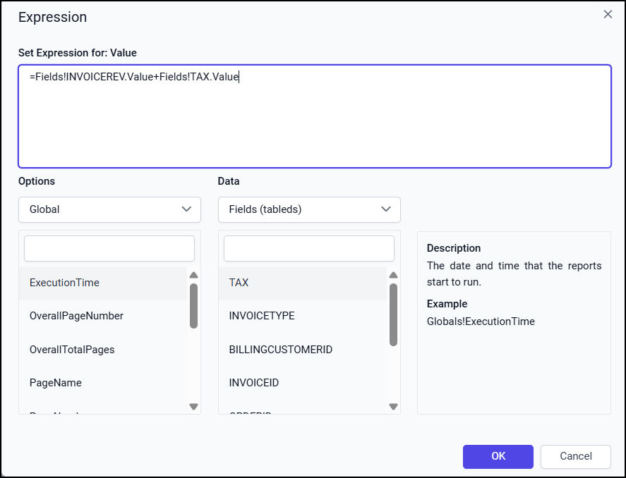Expand the Fields (tableds) data dropdown

click(309, 209)
